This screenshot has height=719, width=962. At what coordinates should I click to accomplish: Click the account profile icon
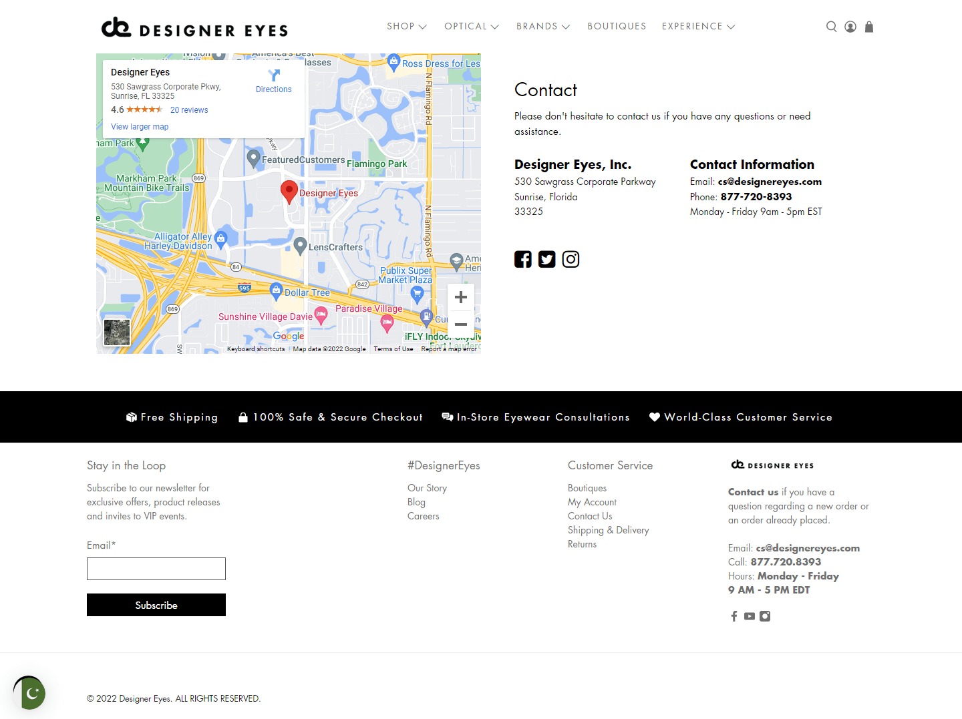click(x=850, y=27)
